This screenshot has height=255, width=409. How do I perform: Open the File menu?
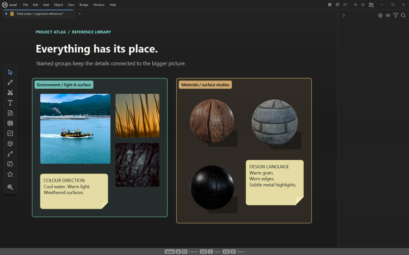pyautogui.click(x=26, y=5)
